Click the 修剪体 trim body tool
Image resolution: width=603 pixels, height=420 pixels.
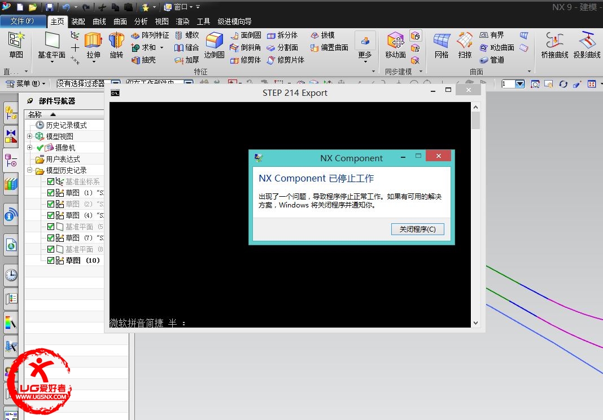pos(246,60)
